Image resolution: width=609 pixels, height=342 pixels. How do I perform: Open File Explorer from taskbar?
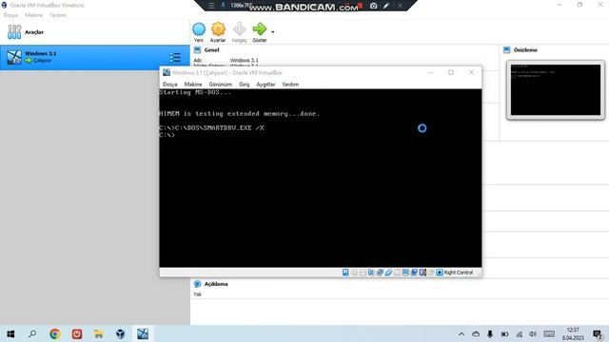click(99, 333)
